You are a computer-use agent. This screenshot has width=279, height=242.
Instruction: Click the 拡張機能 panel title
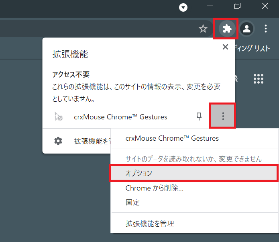pos(70,54)
